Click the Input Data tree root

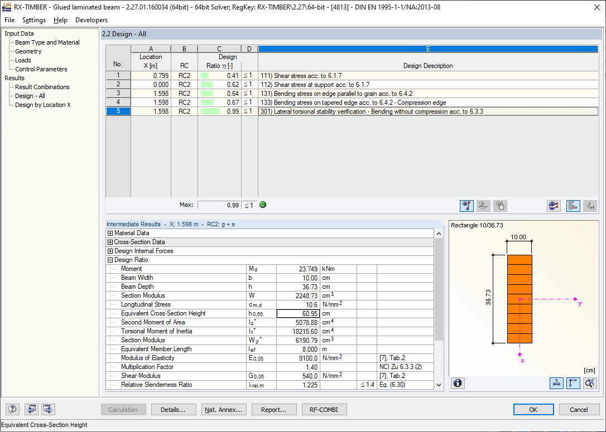[x=19, y=33]
